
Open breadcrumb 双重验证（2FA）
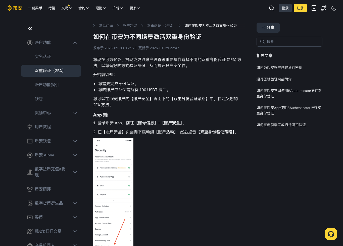[x=161, y=26]
